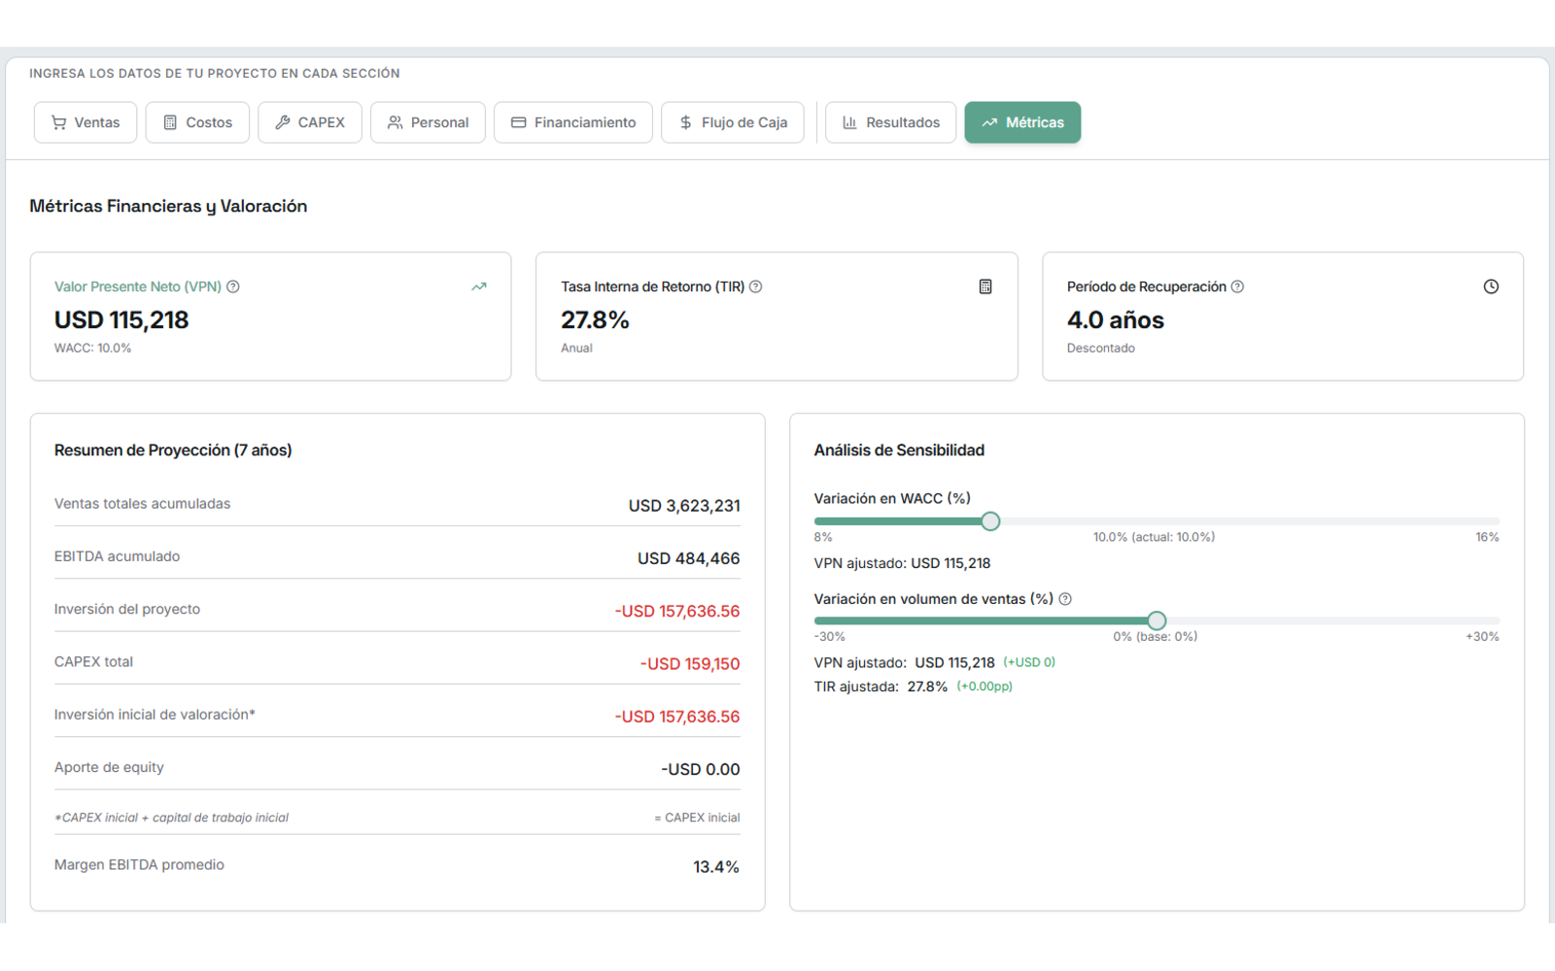Click the people icon on Personal tab

click(396, 122)
